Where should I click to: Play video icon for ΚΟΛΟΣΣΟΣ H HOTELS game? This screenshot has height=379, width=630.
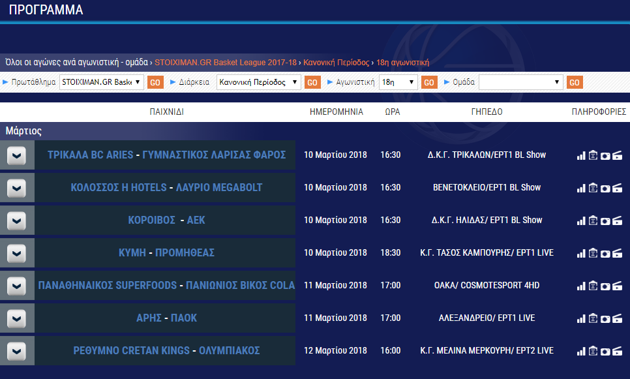pyautogui.click(x=617, y=188)
